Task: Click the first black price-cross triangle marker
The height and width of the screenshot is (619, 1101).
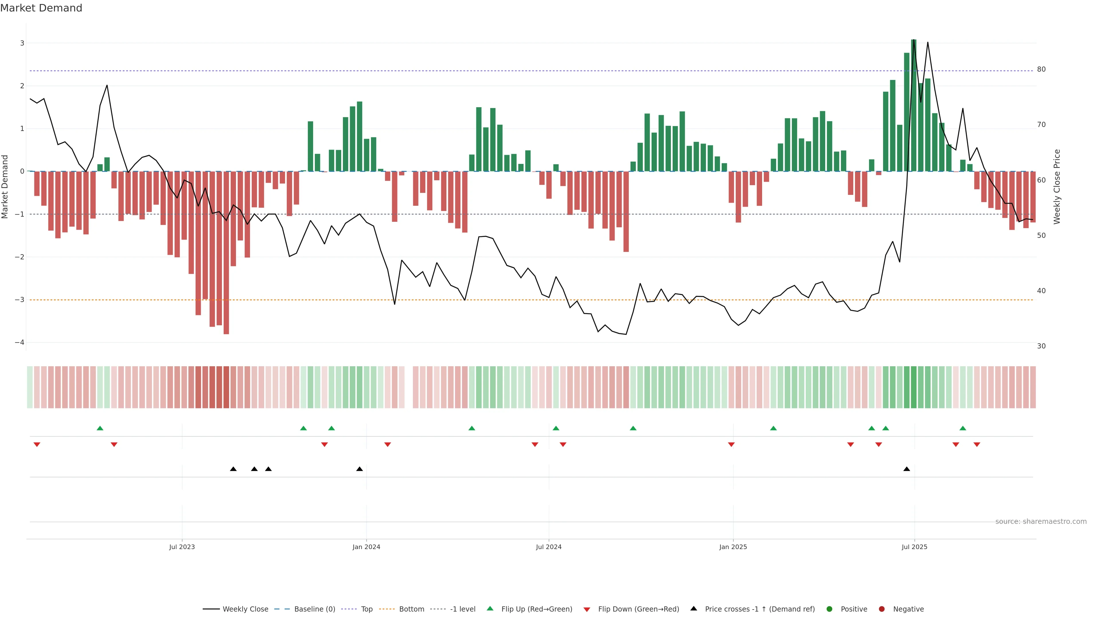Action: coord(233,469)
